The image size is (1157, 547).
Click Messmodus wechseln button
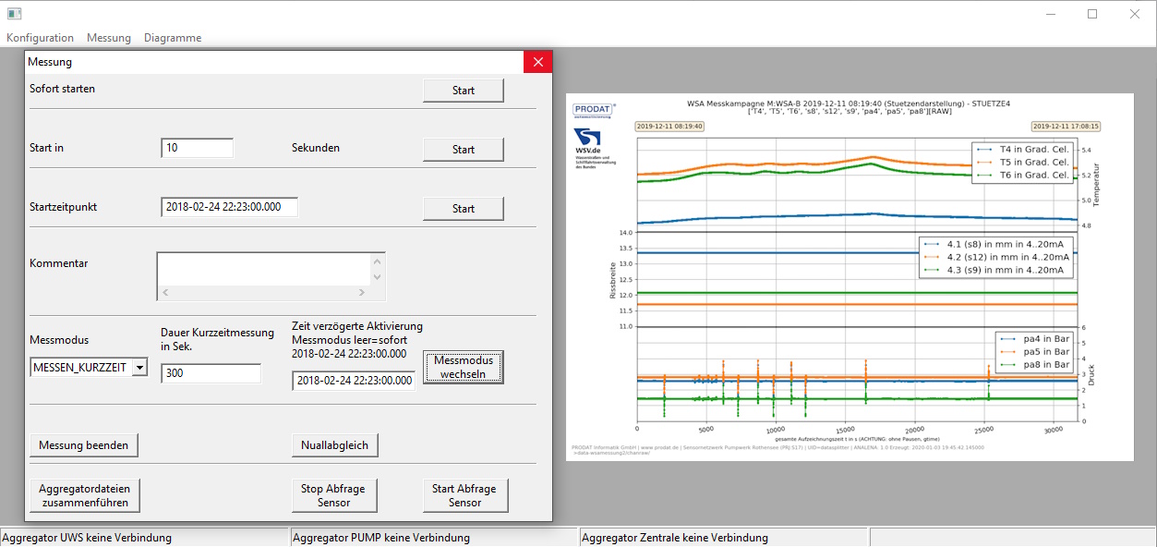pos(464,367)
